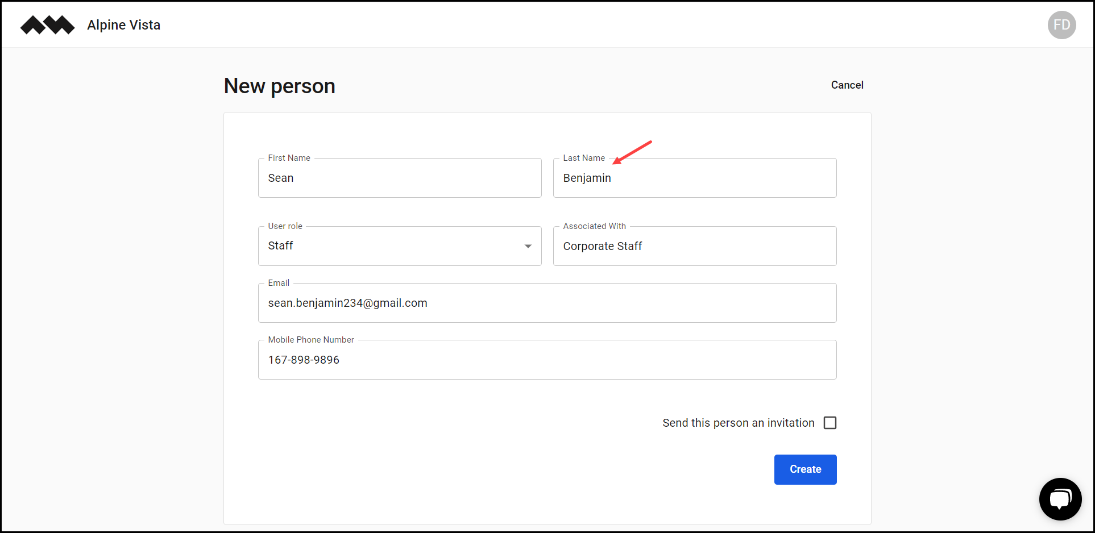Click the Mobile Phone Number field
The image size is (1095, 533).
tap(547, 359)
